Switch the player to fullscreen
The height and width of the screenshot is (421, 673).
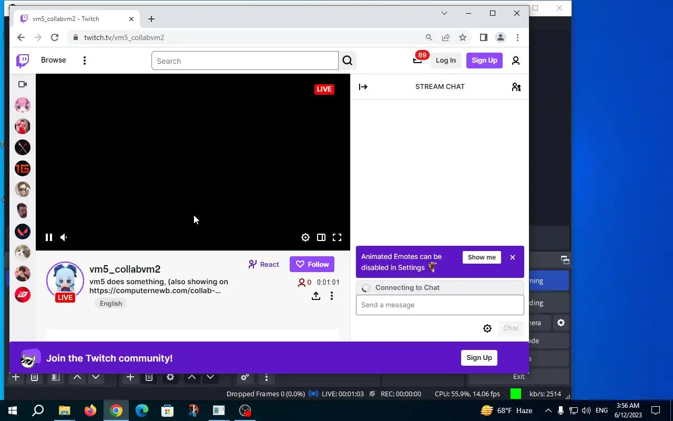(x=337, y=237)
